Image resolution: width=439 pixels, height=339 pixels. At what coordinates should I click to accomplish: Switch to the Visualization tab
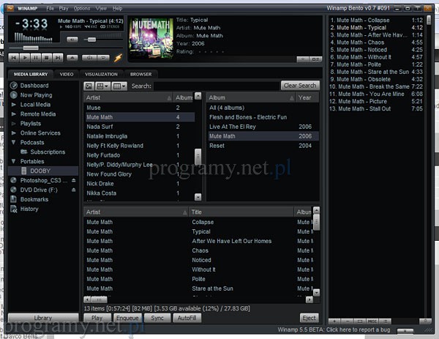click(101, 74)
